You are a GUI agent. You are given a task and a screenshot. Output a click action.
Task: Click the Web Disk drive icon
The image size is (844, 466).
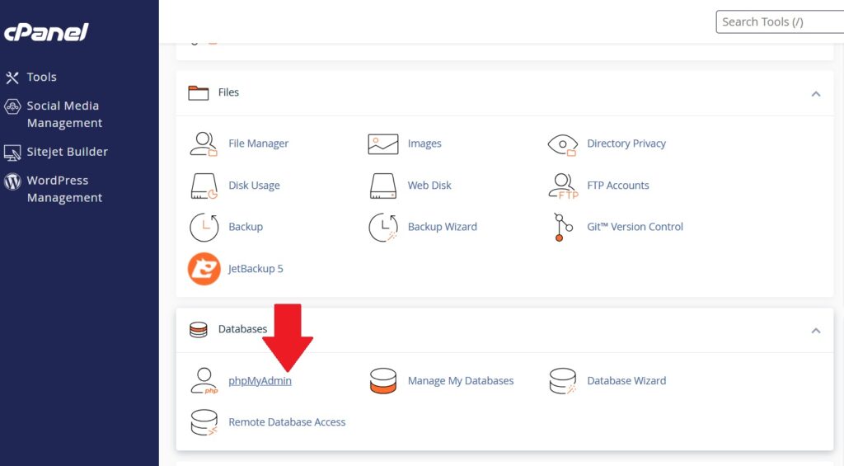(x=382, y=186)
